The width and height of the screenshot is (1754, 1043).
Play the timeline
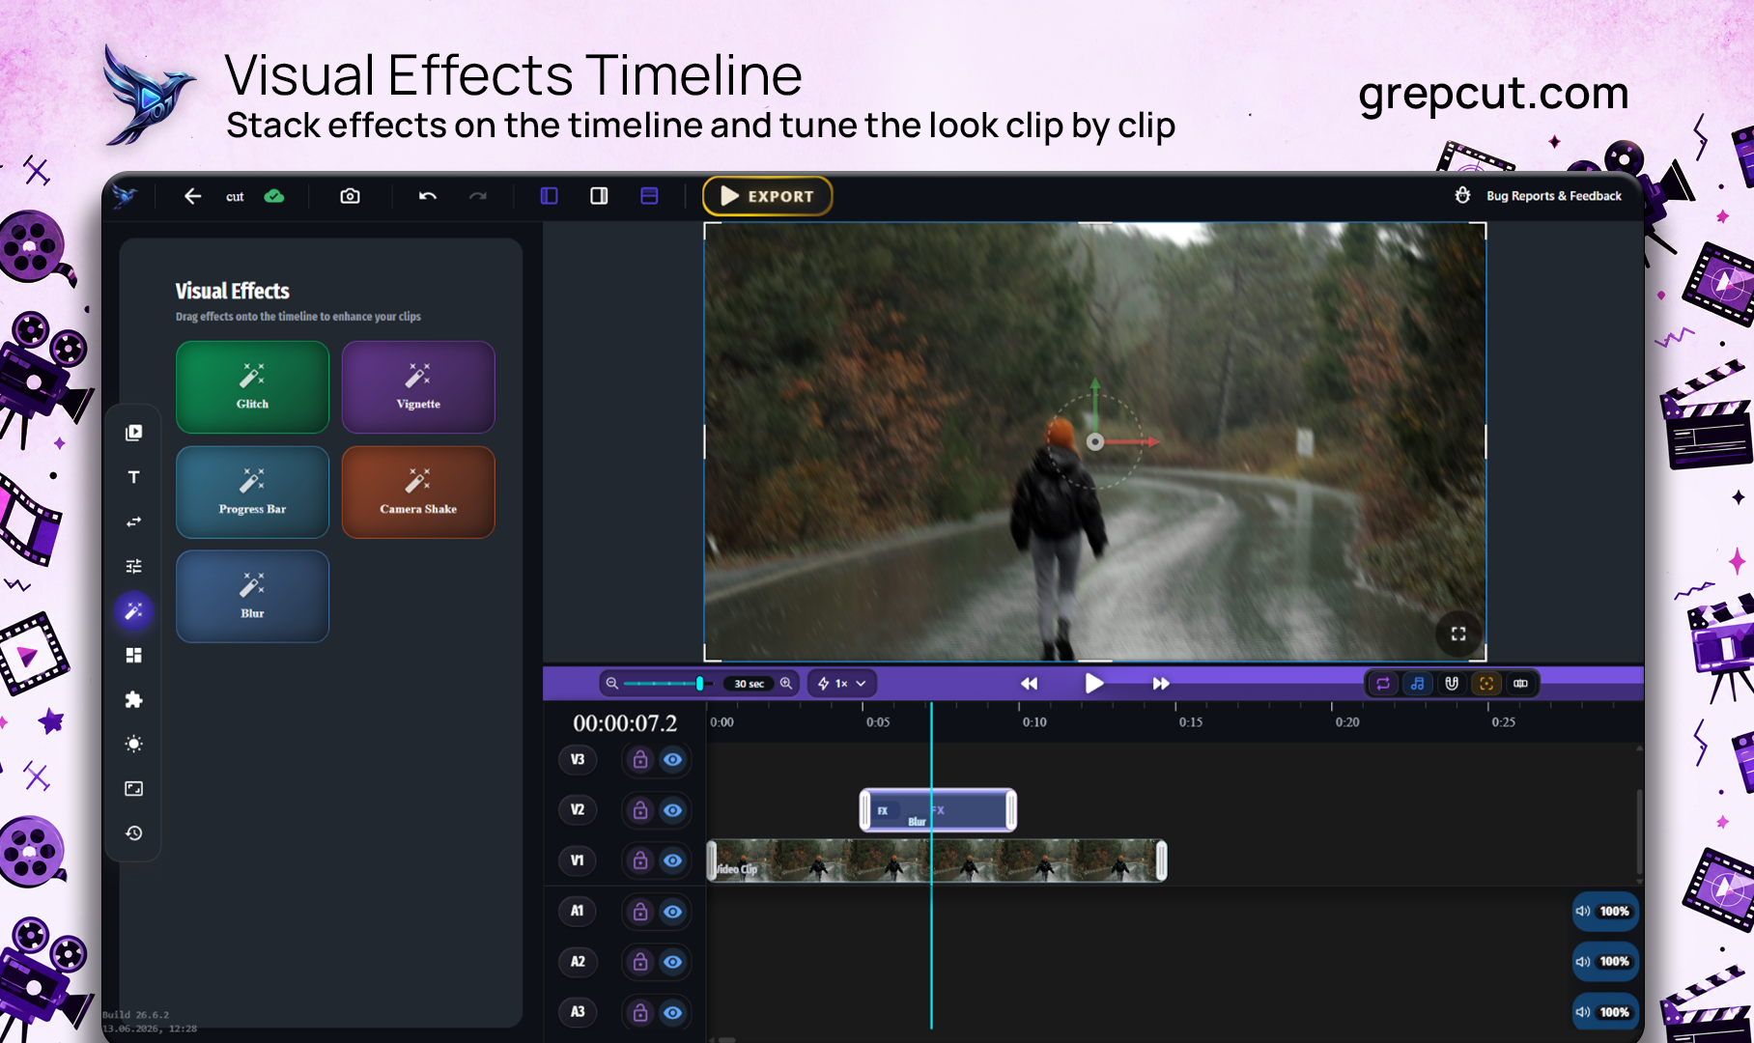click(1093, 683)
